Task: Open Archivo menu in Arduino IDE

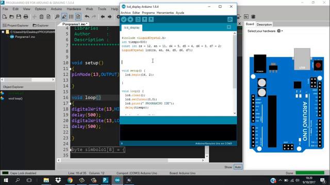Action: [x=126, y=13]
